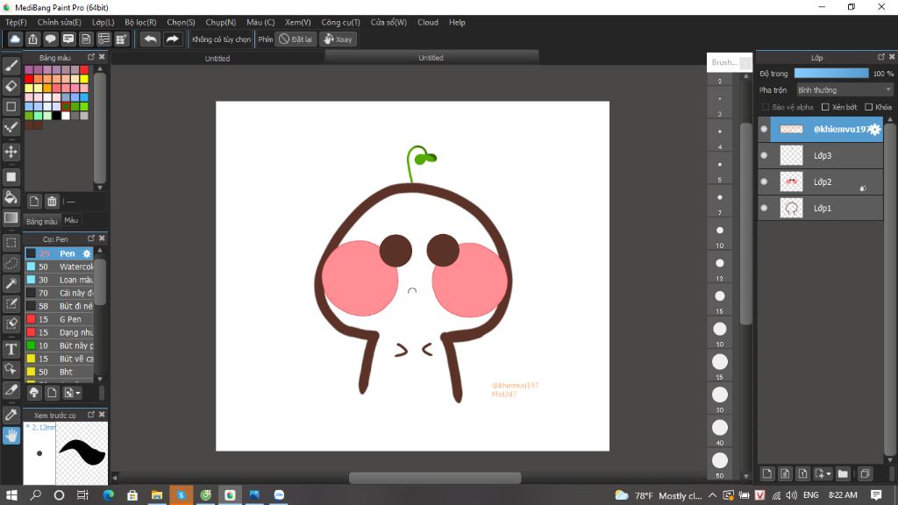Select the Text tool

11,349
